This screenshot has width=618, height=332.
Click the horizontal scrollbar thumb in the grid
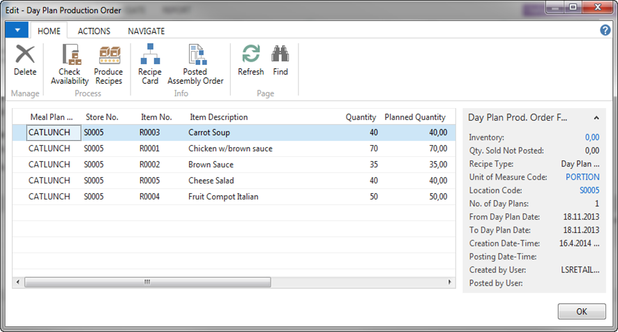tap(148, 282)
